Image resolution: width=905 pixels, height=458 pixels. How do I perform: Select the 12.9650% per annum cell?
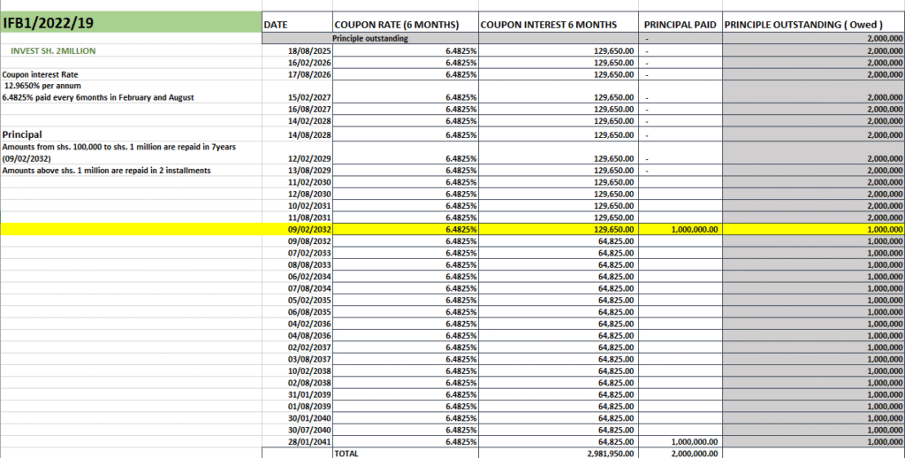tap(41, 86)
